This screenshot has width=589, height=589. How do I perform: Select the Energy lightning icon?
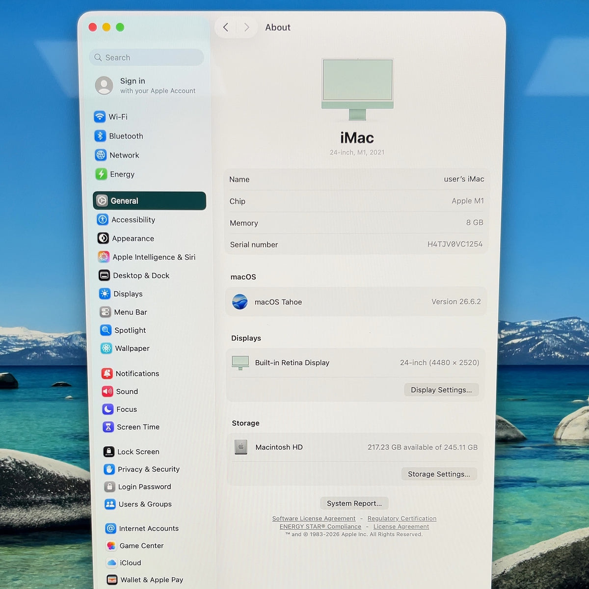(x=101, y=174)
